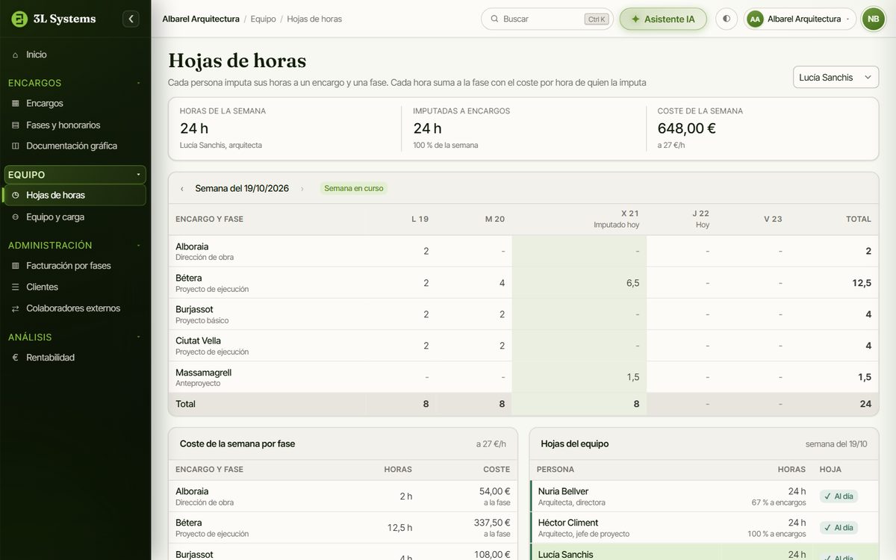Click Albarel Arquitectura breadcrumb link
896x560 pixels.
click(201, 19)
